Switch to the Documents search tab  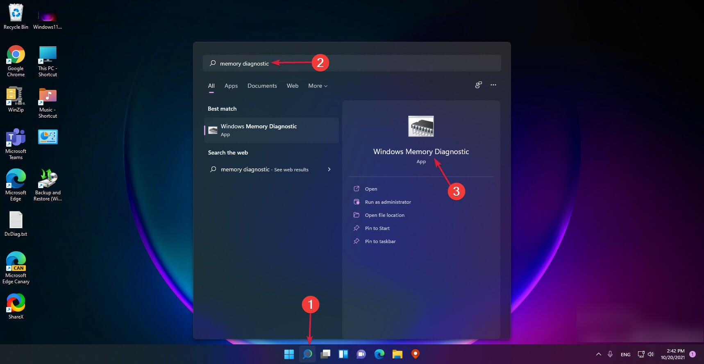(x=262, y=86)
